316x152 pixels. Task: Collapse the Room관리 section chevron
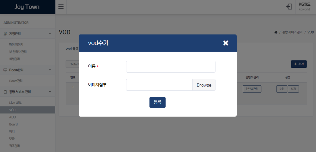point(50,70)
